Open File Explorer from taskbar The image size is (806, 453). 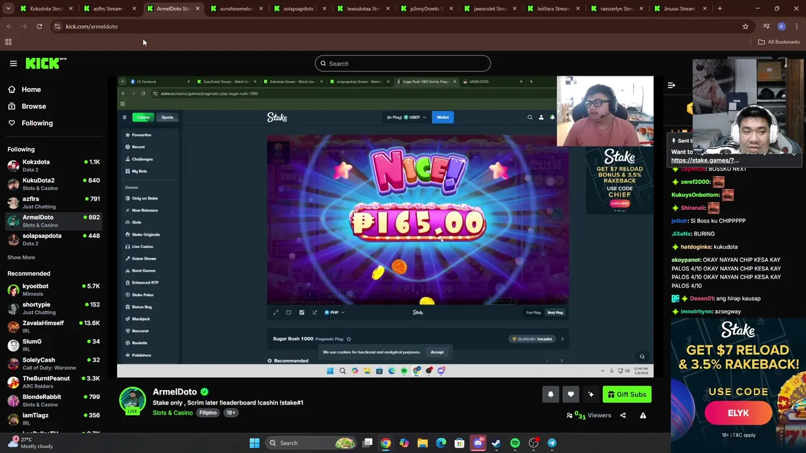point(423,443)
